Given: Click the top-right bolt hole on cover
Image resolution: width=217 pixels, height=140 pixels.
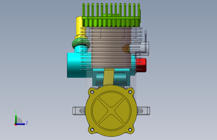Looking at the screenshot, I should pyautogui.click(x=130, y=92).
